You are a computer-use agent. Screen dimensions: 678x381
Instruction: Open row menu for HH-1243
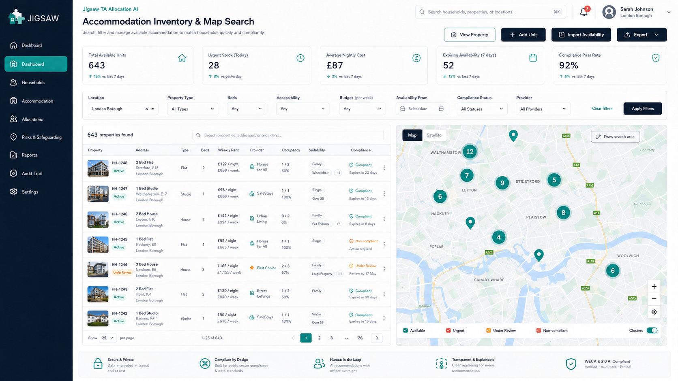coord(384,294)
